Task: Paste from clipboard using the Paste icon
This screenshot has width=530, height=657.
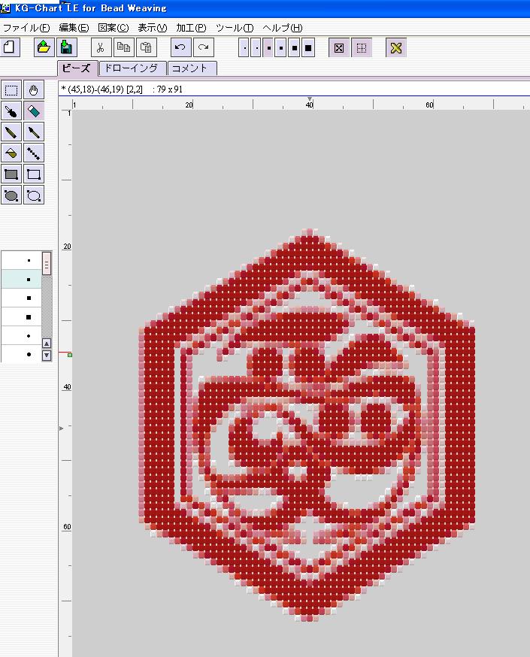Action: click(147, 47)
